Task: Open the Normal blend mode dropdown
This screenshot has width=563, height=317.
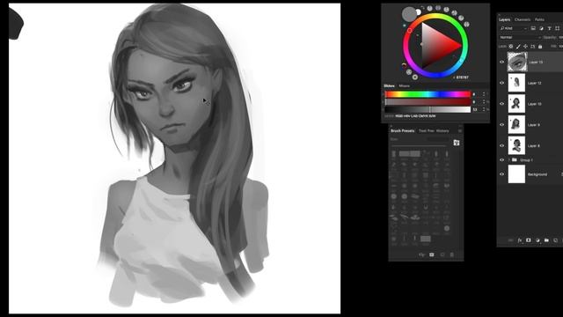Action: 520,37
